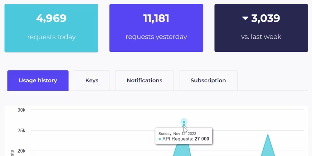
Task: Click the downward triangle icon beside 3,039
Action: coord(245,18)
